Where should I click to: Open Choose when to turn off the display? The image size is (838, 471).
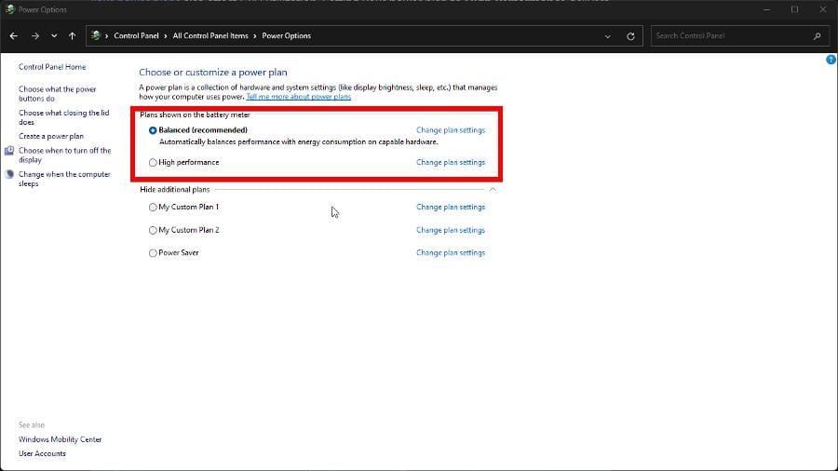coord(64,155)
